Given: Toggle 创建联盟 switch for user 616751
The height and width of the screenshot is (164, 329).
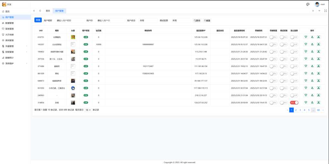Looking at the screenshot, I should pos(273,37).
